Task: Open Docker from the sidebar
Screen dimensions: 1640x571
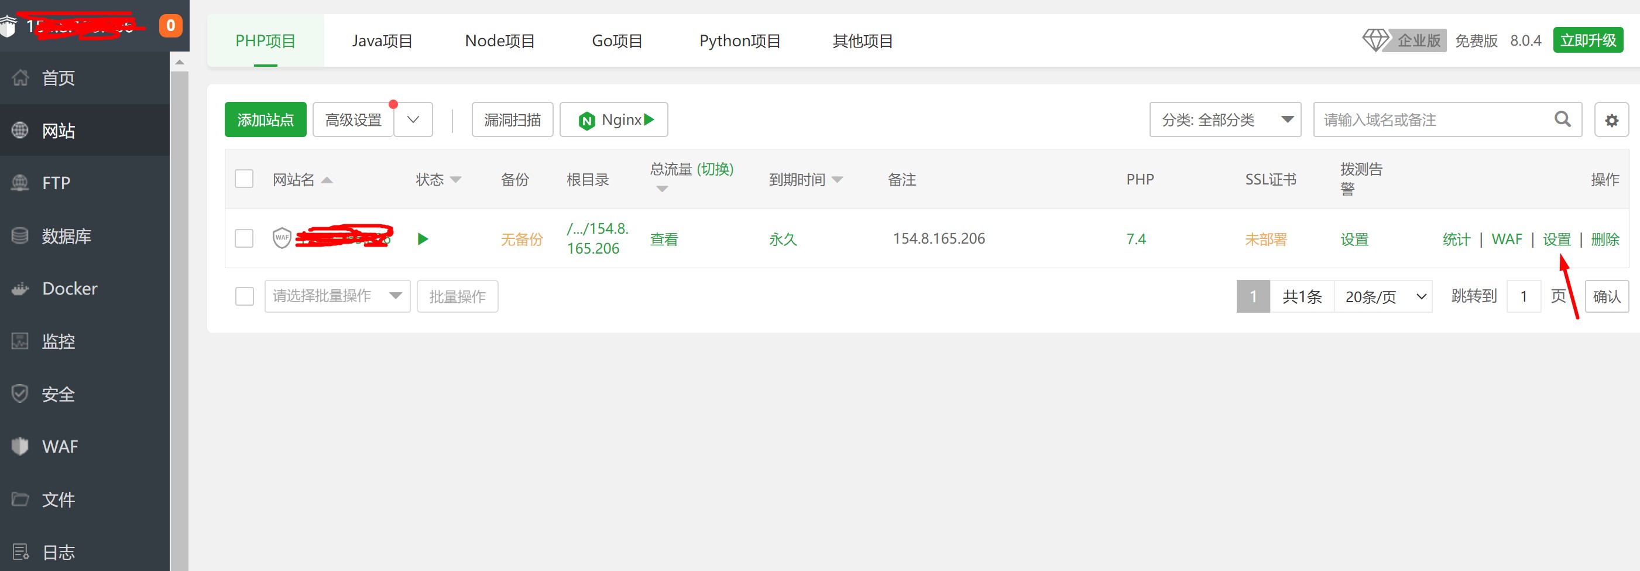Action: coord(70,289)
